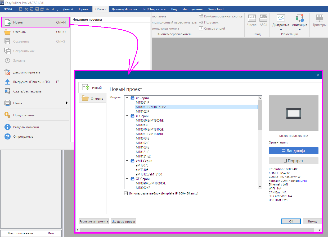Click the info icon for Разделы помощи
Screen dimensions: 328x237
pos(8,127)
